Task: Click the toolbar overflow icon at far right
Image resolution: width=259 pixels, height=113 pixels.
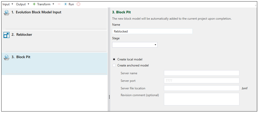Action: click(x=256, y=5)
